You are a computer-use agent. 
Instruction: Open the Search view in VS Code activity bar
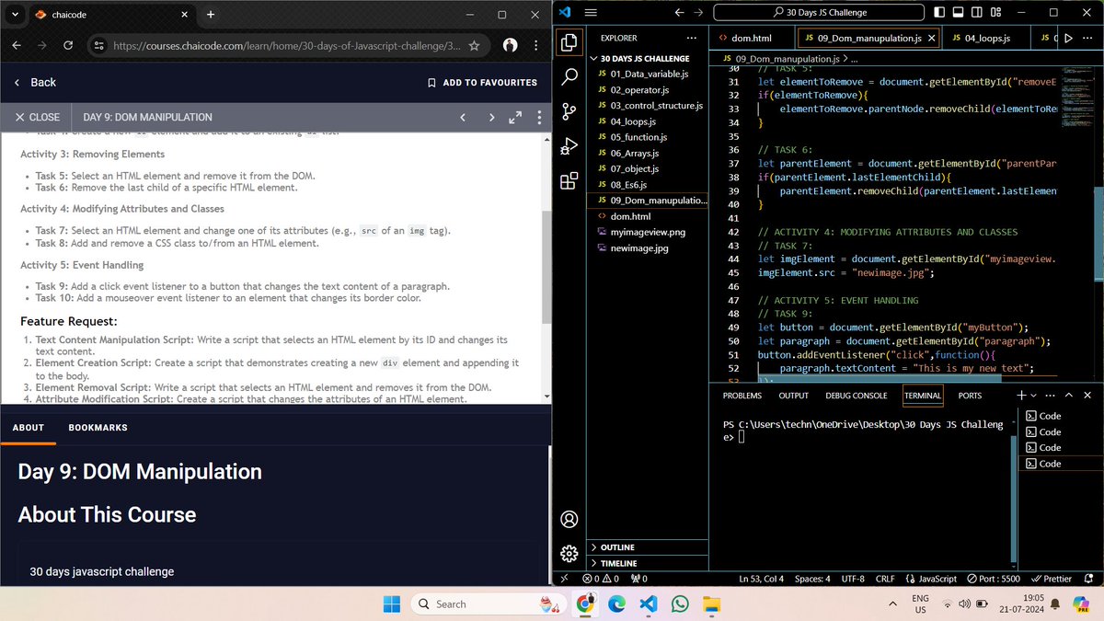pyautogui.click(x=569, y=77)
